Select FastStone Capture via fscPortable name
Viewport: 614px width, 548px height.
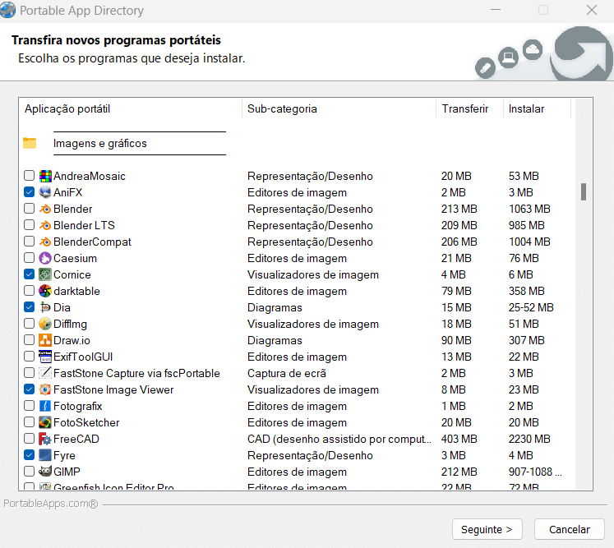click(x=136, y=374)
